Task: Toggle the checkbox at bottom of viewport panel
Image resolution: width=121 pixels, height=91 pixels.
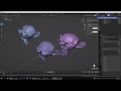Action: (87, 34)
